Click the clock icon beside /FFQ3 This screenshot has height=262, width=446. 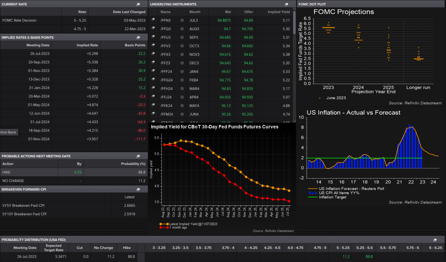[x=182, y=29]
